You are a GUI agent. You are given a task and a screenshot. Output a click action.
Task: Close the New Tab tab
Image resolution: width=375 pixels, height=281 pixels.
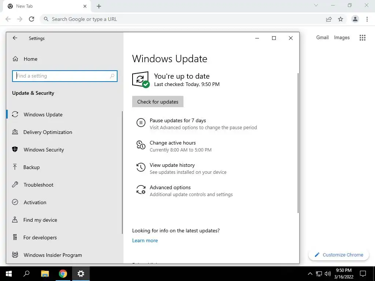point(85,6)
